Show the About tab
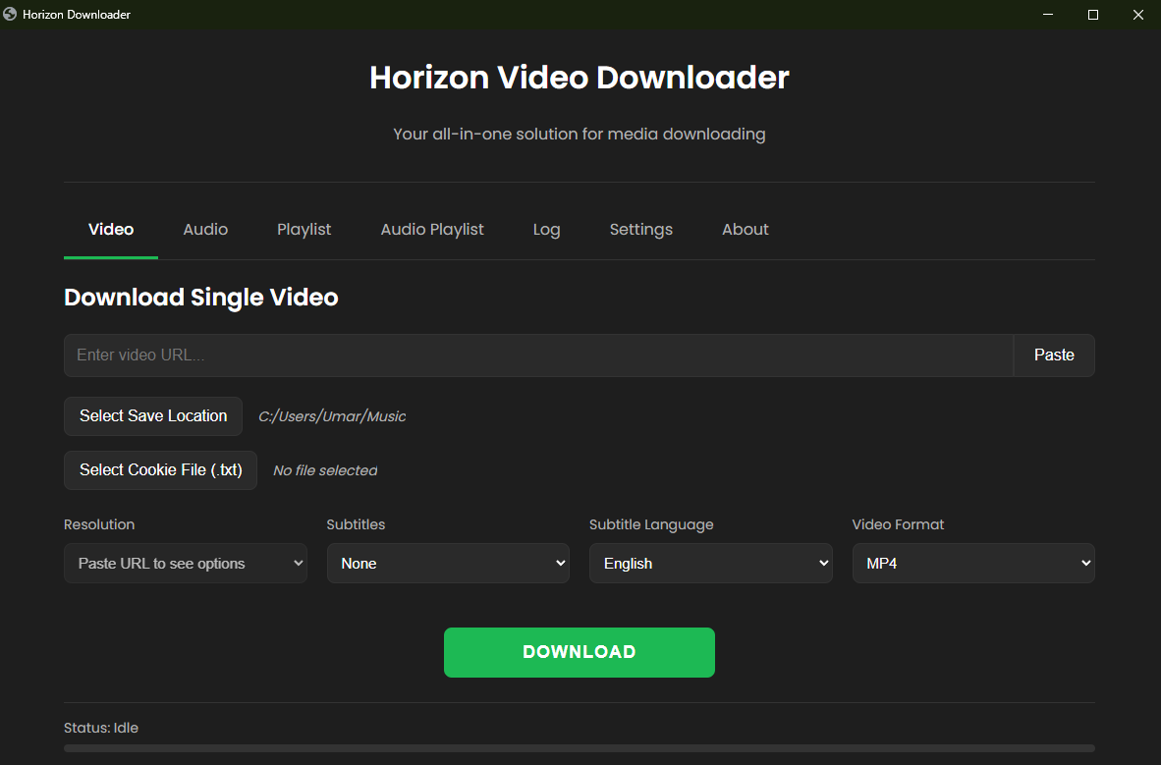 pos(745,230)
